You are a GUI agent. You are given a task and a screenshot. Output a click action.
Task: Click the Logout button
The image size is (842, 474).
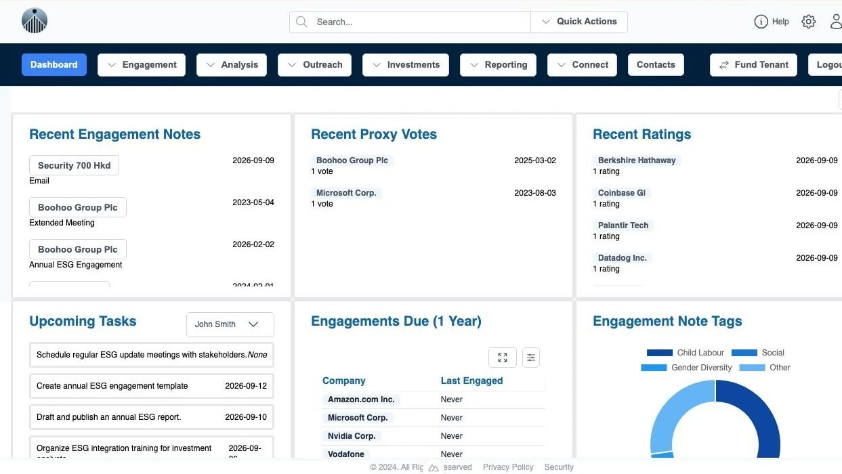point(826,65)
